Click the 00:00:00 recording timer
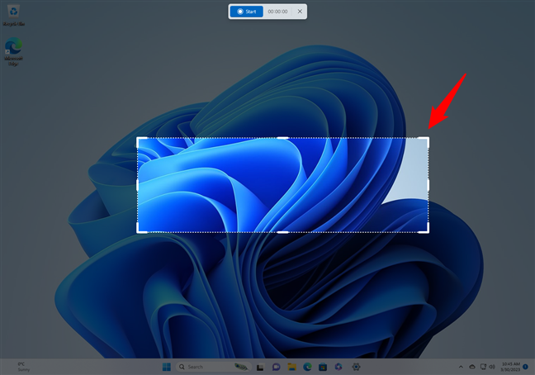Viewport: 535px width, 375px height. (x=278, y=12)
